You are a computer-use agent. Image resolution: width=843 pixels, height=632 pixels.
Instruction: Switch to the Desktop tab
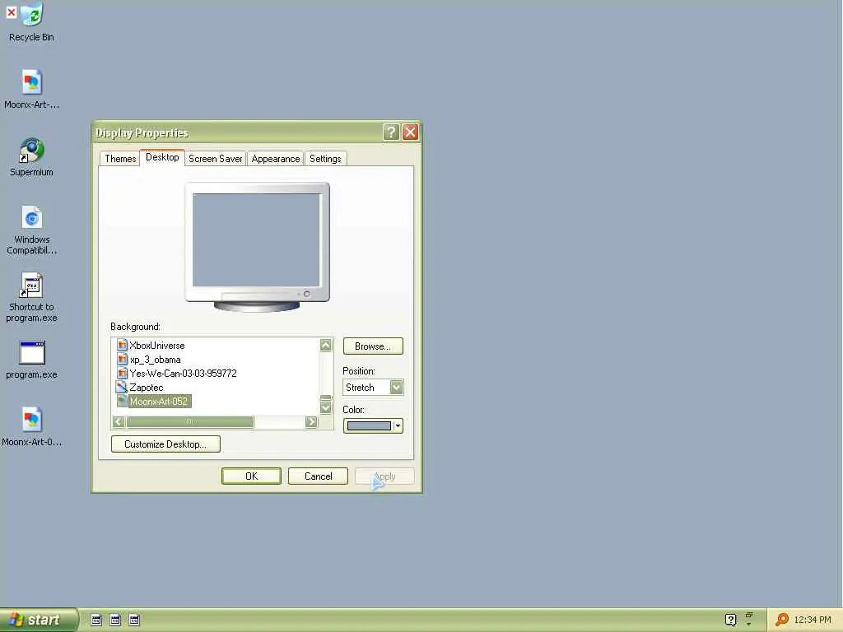[x=162, y=157]
